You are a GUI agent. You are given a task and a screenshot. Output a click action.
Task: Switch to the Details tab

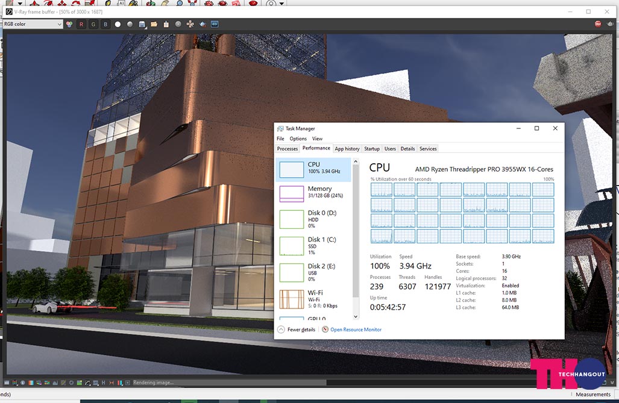click(x=408, y=149)
